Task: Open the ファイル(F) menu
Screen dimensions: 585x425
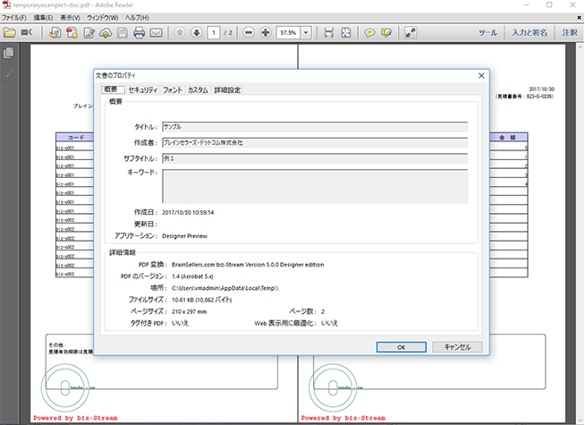Action: (x=15, y=17)
